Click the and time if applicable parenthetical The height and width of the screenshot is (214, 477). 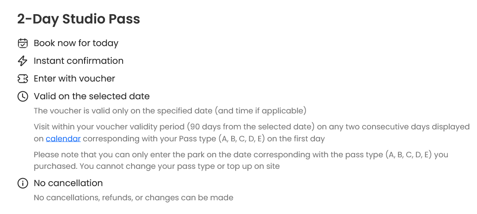point(261,111)
